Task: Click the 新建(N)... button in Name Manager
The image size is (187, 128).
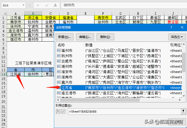Action: click(64, 37)
